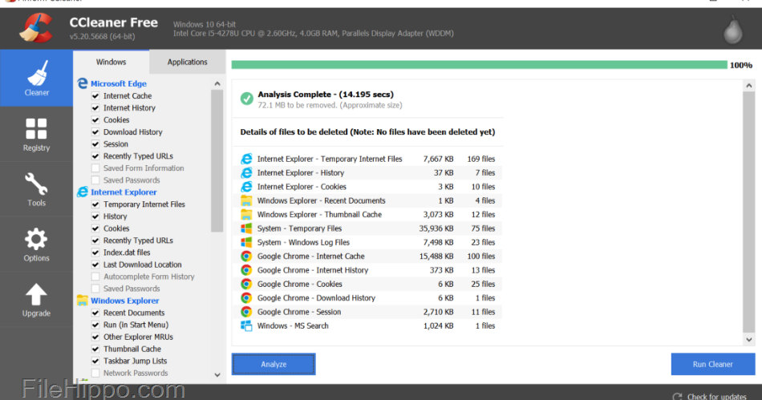Click Windows icon for System - Temporary Files

(x=247, y=228)
